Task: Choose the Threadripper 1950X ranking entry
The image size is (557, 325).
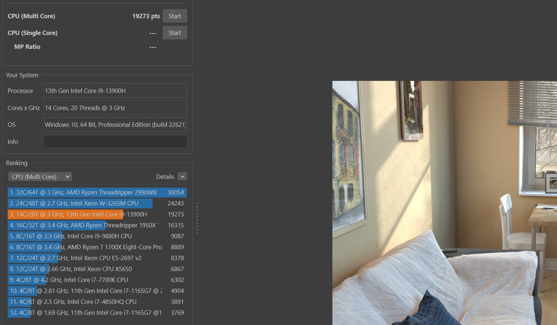Action: (x=97, y=225)
